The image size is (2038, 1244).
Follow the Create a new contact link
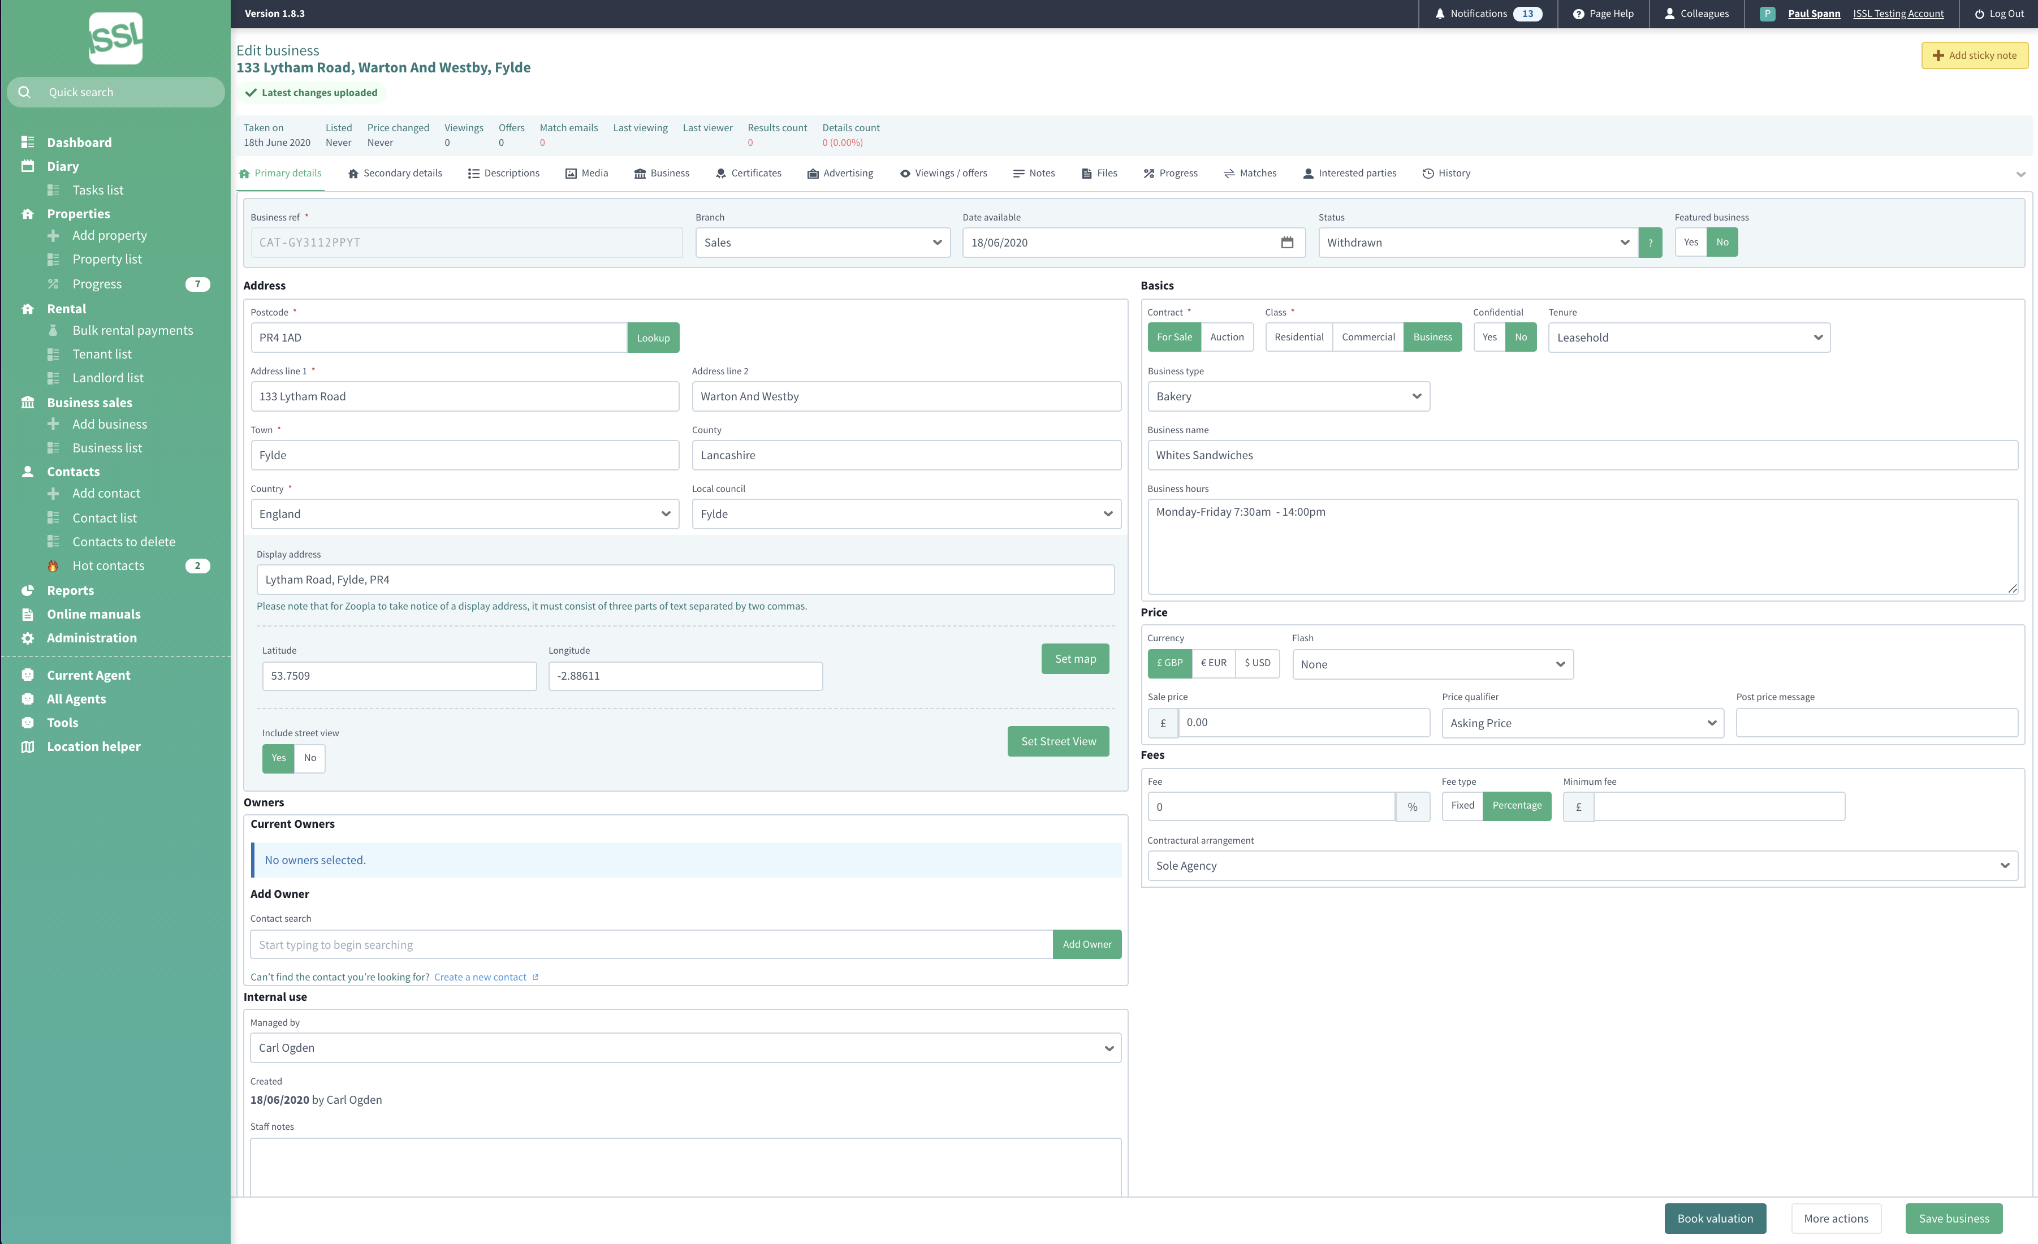click(480, 977)
